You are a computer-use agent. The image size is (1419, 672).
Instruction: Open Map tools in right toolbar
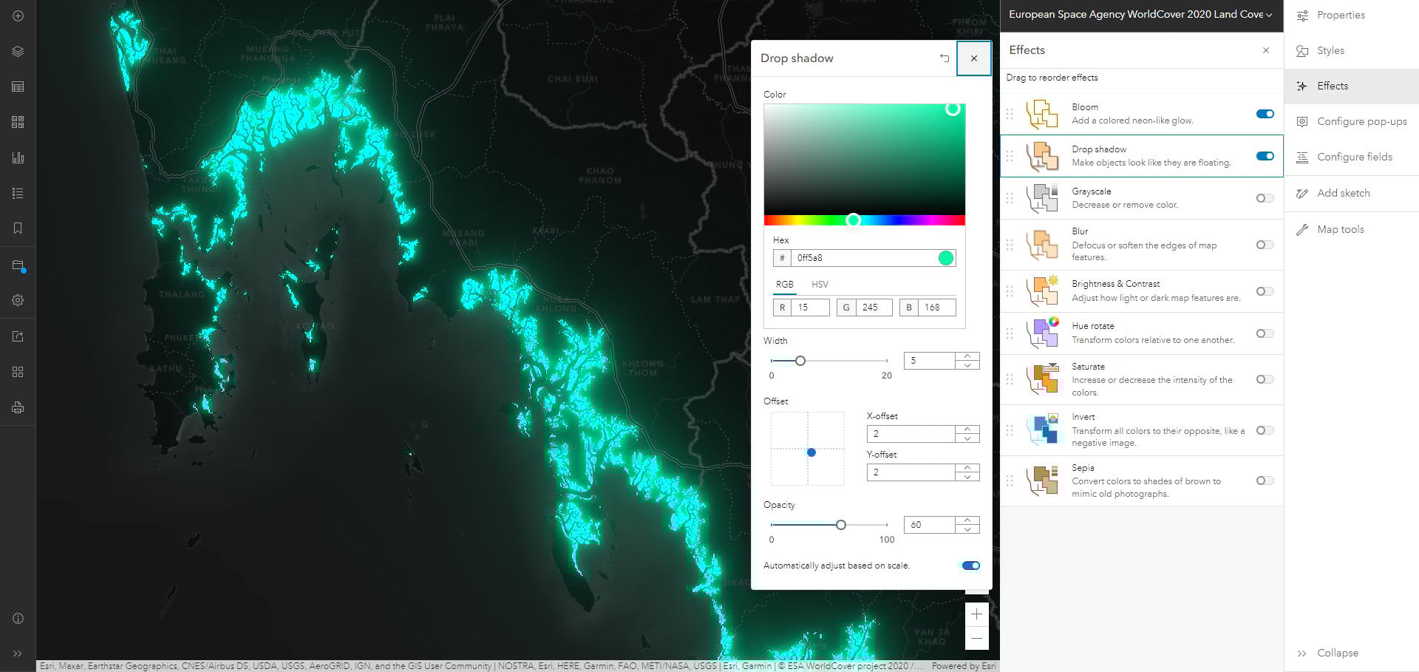(x=1352, y=229)
